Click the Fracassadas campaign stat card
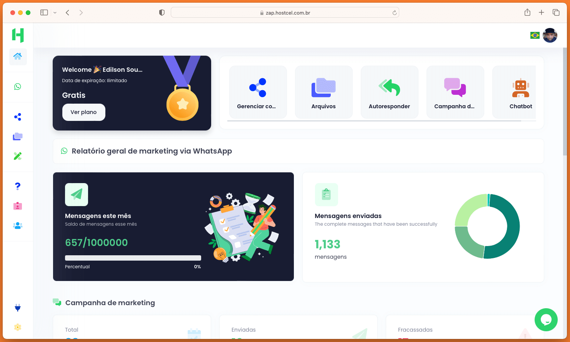Viewport: 570px width, 342px height. click(465, 327)
